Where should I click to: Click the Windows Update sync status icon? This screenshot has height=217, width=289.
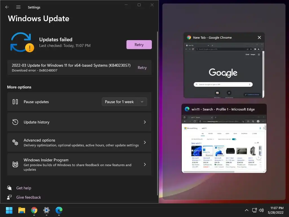coord(22,42)
